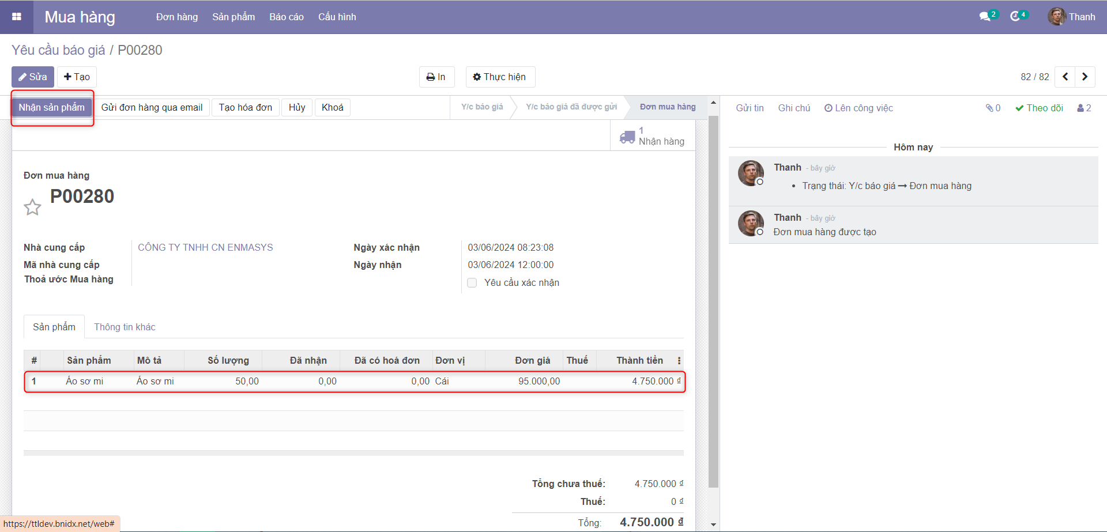Go to previous record arrow

[x=1065, y=77]
